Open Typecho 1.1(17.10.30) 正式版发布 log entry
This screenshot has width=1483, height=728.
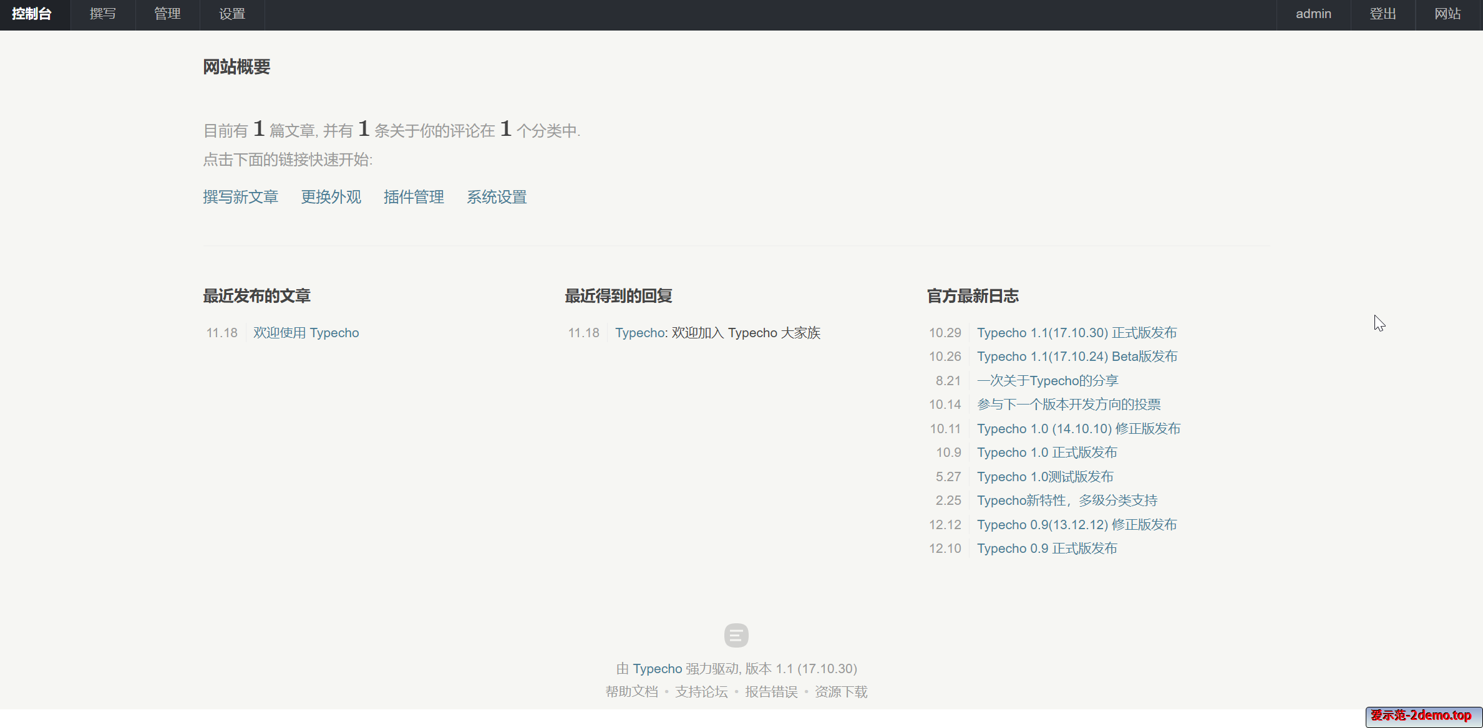pos(1076,333)
